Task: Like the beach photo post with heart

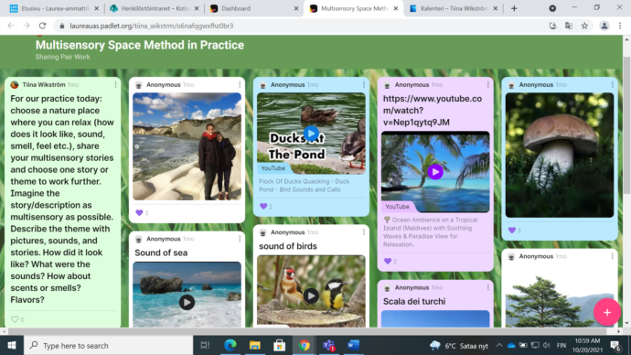Action: [139, 213]
